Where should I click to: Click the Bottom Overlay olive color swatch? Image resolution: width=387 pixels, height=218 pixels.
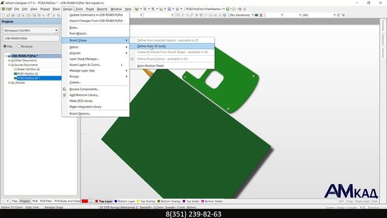pyautogui.click(x=158, y=202)
